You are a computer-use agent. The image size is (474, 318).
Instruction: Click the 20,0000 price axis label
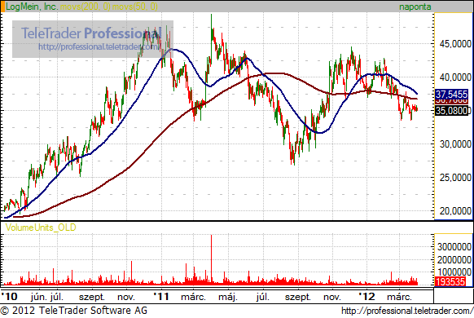coord(455,210)
